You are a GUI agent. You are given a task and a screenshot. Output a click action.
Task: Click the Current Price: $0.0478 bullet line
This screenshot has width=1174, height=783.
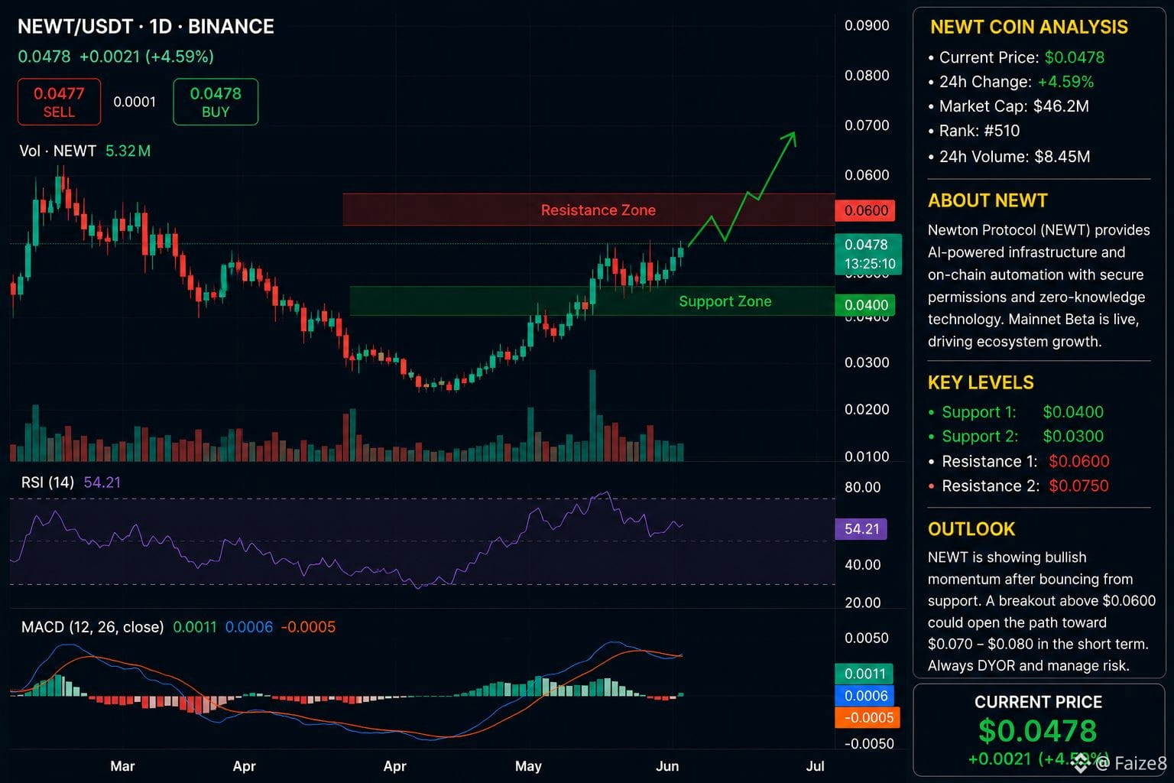(x=1016, y=57)
